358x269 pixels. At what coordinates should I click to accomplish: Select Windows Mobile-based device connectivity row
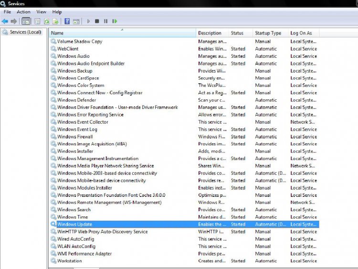click(x=184, y=180)
